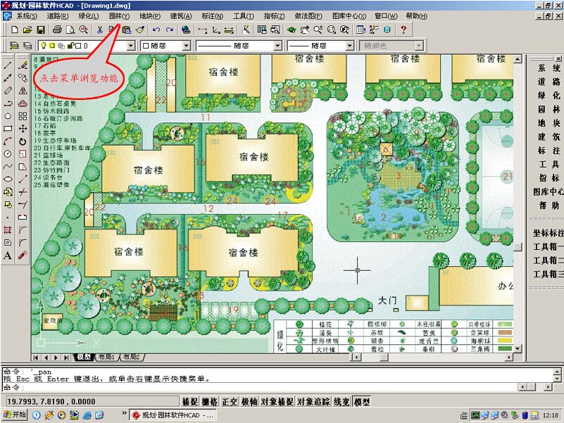Toggle the 正交 ortho mode button
564x423 pixels.
pos(230,402)
